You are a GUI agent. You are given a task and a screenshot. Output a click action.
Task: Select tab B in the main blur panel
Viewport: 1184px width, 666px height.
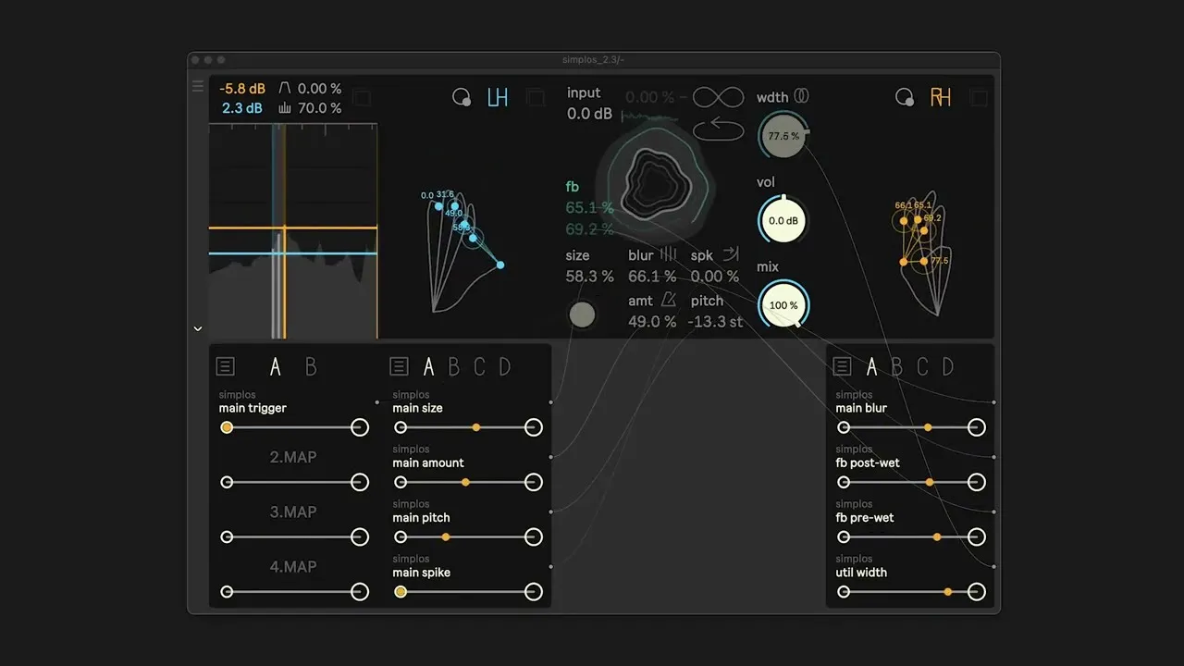(896, 367)
